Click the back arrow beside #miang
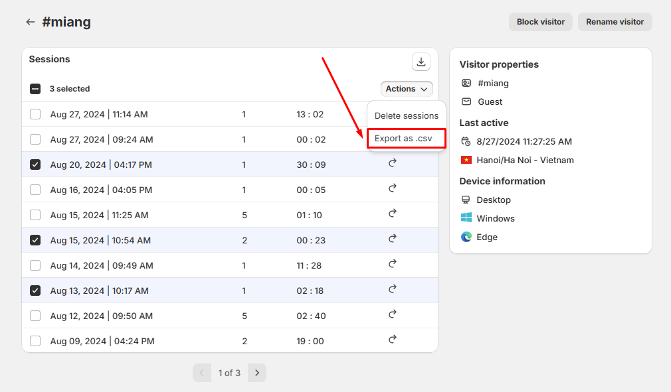Screen dimensions: 671x392 click(x=30, y=22)
